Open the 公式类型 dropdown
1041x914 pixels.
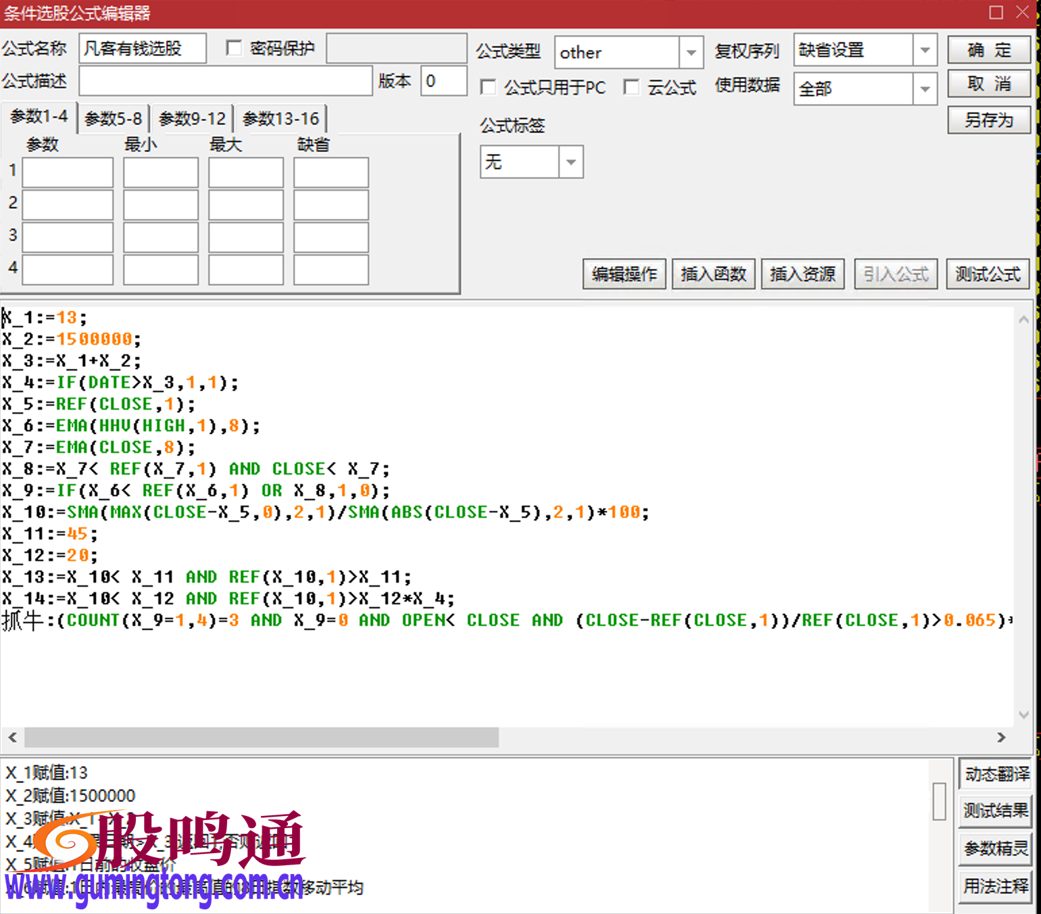click(x=690, y=52)
